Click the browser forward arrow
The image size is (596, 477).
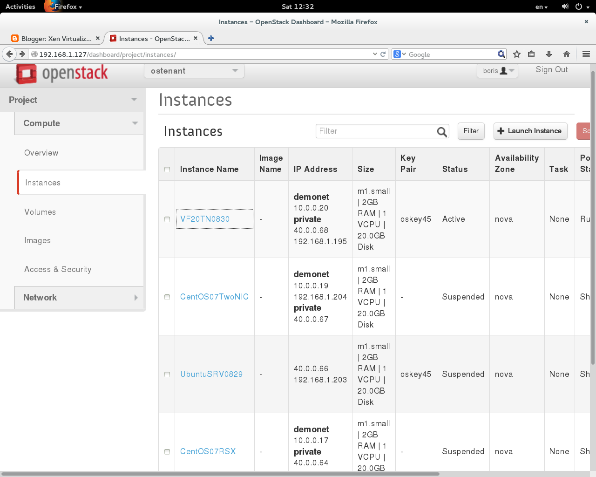tap(22, 54)
